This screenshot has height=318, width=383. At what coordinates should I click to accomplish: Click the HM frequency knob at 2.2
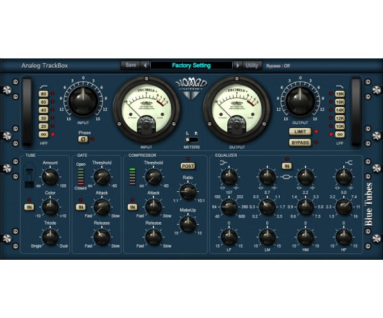point(305,207)
